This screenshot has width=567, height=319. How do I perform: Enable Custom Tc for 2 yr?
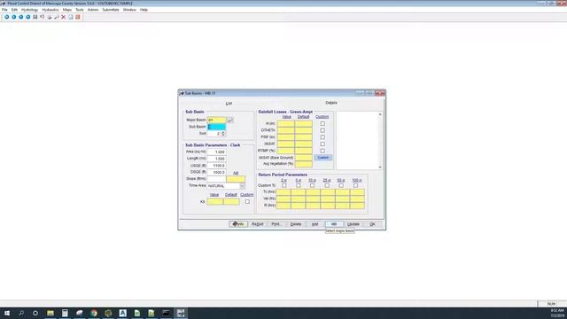point(284,185)
